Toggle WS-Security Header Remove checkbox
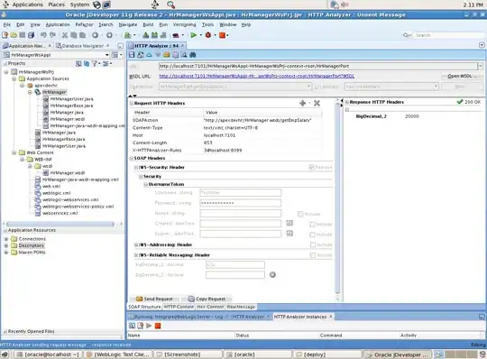 coord(312,168)
